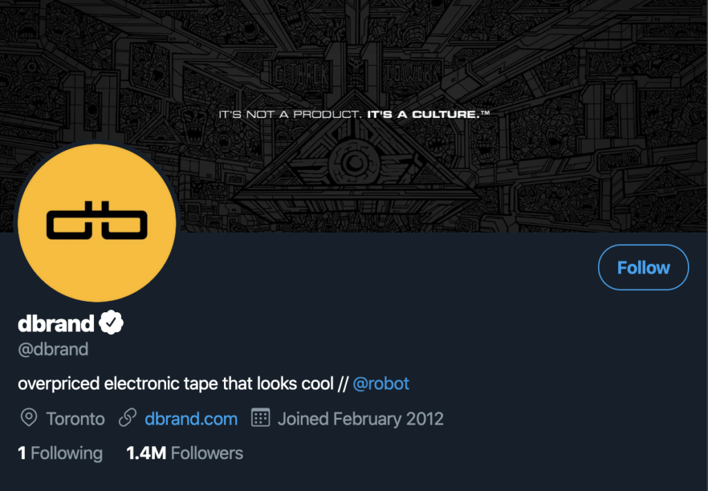Viewport: 708px width, 491px height.
Task: Click the profile bio description text
Action: click(213, 384)
